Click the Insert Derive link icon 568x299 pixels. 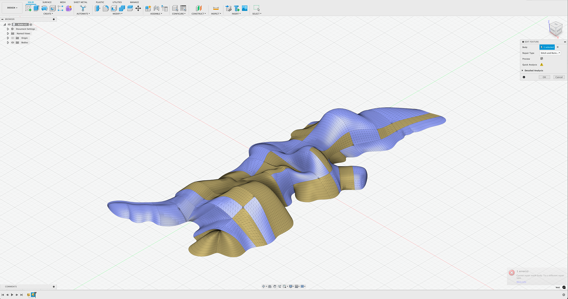click(228, 8)
